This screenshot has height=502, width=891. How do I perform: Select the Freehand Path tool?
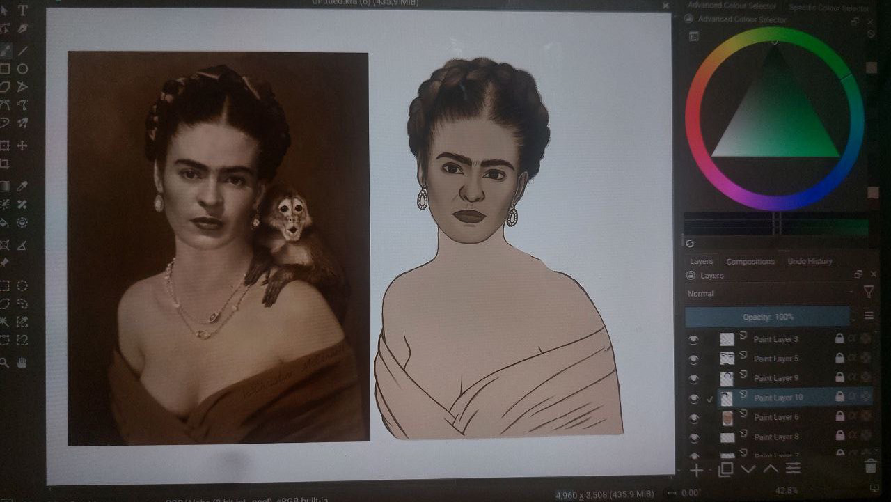coord(23,105)
